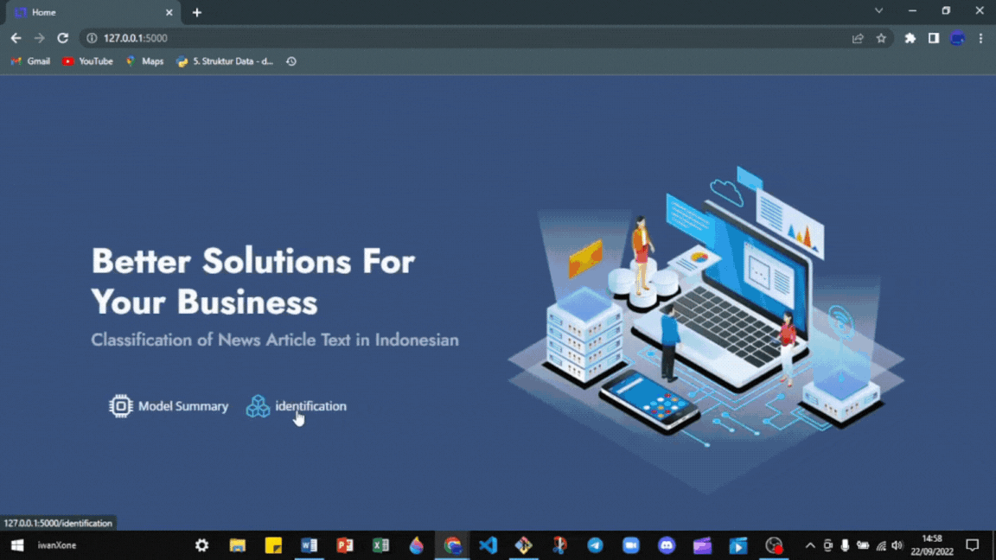Click the Chrome taskbar icon
996x560 pixels.
click(x=452, y=545)
